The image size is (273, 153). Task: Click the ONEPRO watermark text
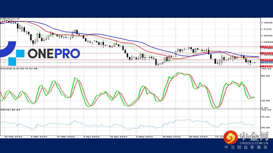(54, 54)
